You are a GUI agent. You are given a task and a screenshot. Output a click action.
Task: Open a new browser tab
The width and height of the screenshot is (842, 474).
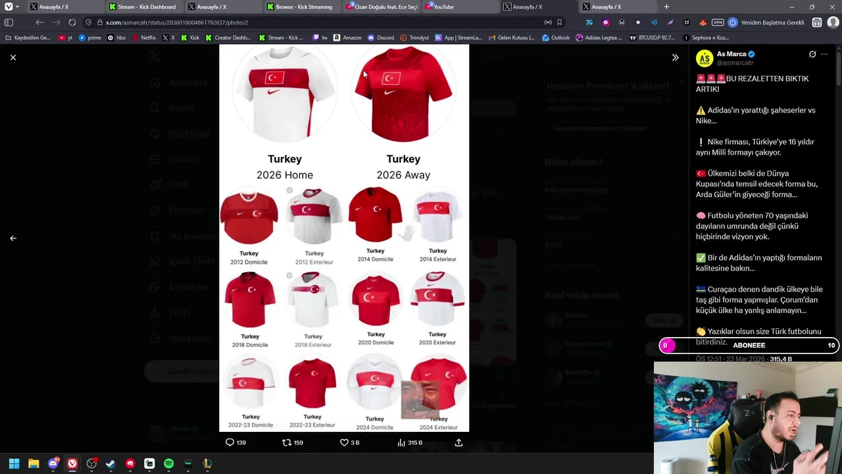tap(666, 7)
